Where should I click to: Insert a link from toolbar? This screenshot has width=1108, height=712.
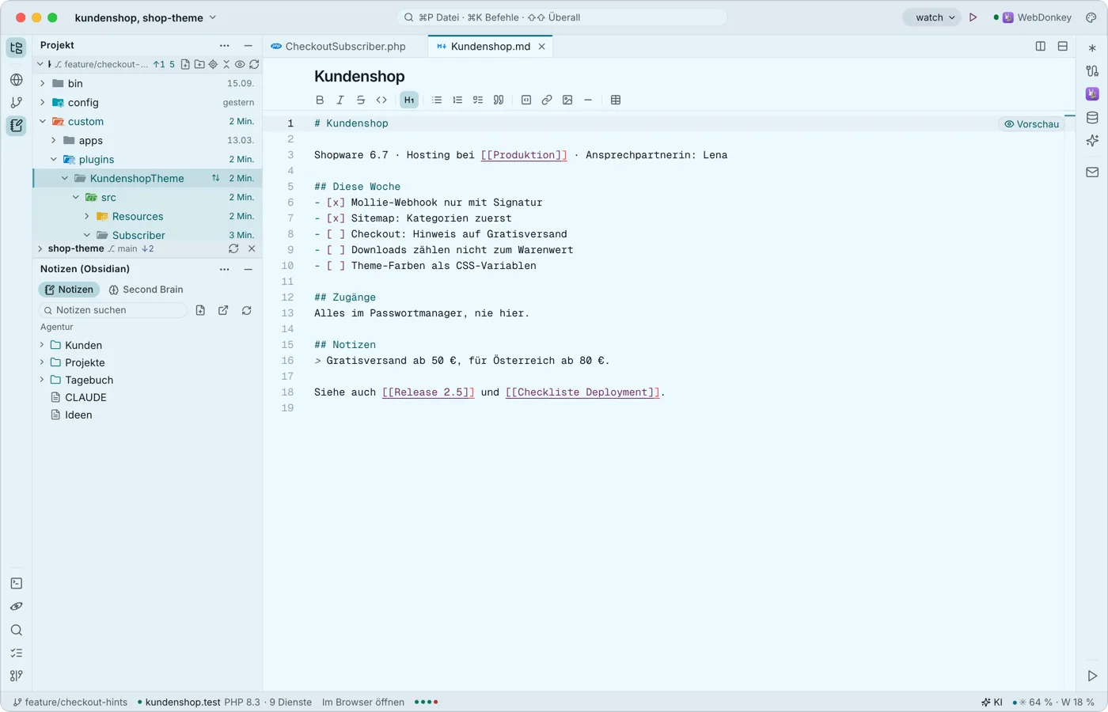pyautogui.click(x=547, y=100)
